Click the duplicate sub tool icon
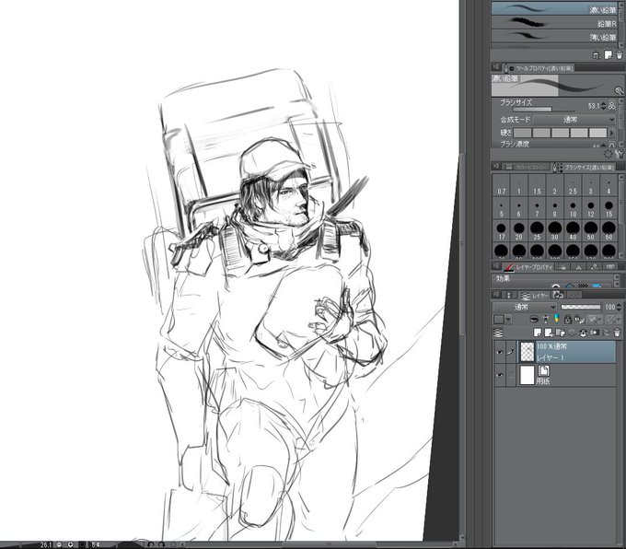 tap(597, 55)
